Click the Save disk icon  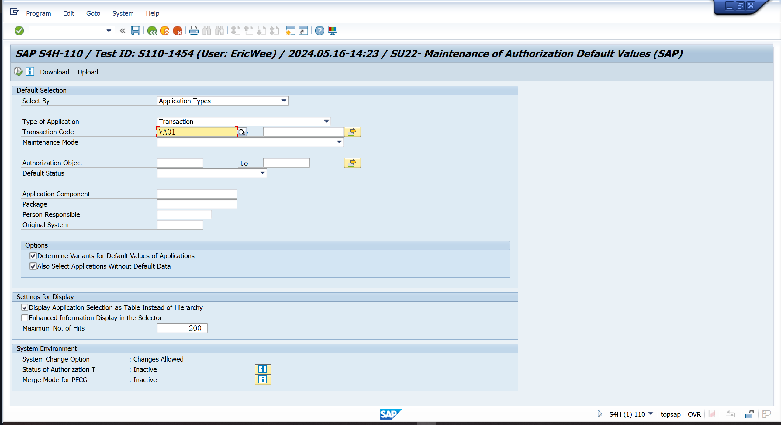point(135,30)
